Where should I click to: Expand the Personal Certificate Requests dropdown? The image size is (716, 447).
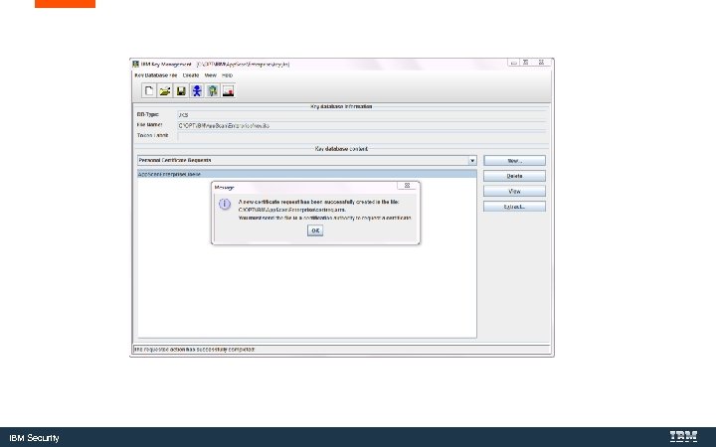472,161
